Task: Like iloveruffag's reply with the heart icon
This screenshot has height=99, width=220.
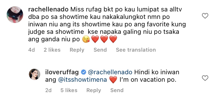Action: tap(205, 78)
